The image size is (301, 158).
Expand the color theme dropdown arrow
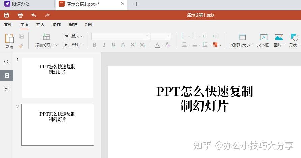point(220,45)
